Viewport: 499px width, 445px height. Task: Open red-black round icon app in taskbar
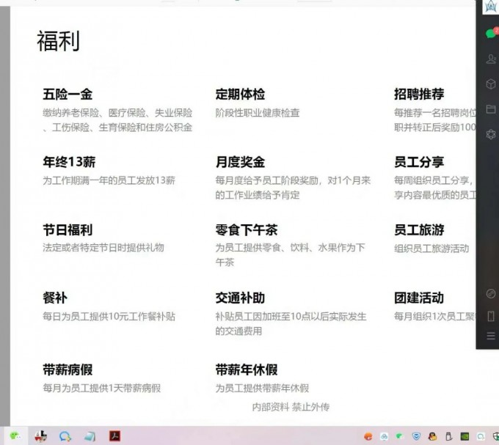(x=40, y=436)
